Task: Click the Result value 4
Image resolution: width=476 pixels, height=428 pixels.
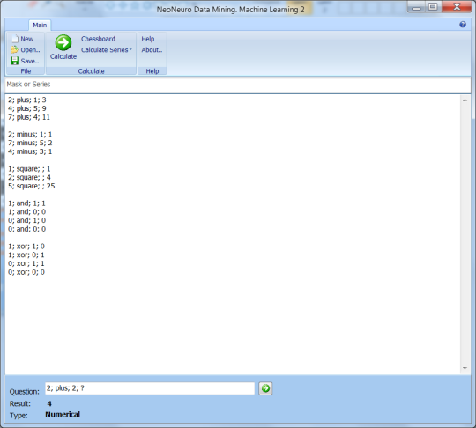Action: [49, 403]
